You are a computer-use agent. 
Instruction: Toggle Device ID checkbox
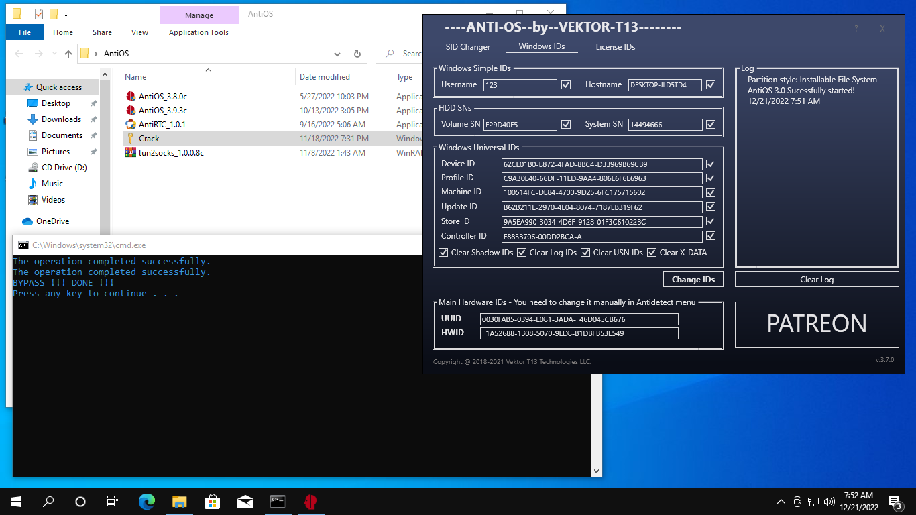711,164
